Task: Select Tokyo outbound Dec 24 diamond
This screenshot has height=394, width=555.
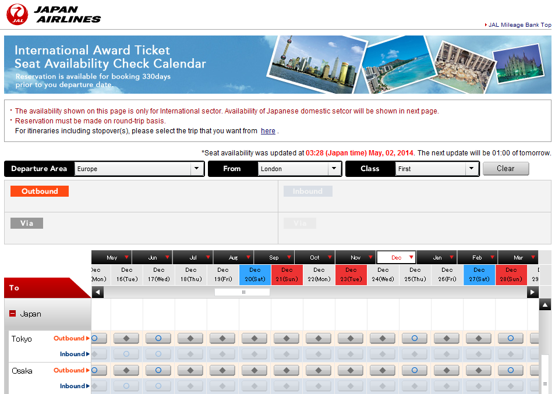Action: 383,339
